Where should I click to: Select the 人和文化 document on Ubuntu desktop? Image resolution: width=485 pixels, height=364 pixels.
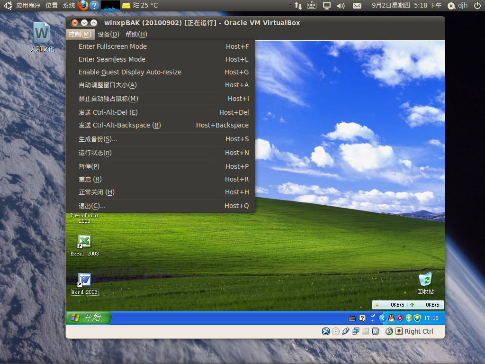coord(42,37)
